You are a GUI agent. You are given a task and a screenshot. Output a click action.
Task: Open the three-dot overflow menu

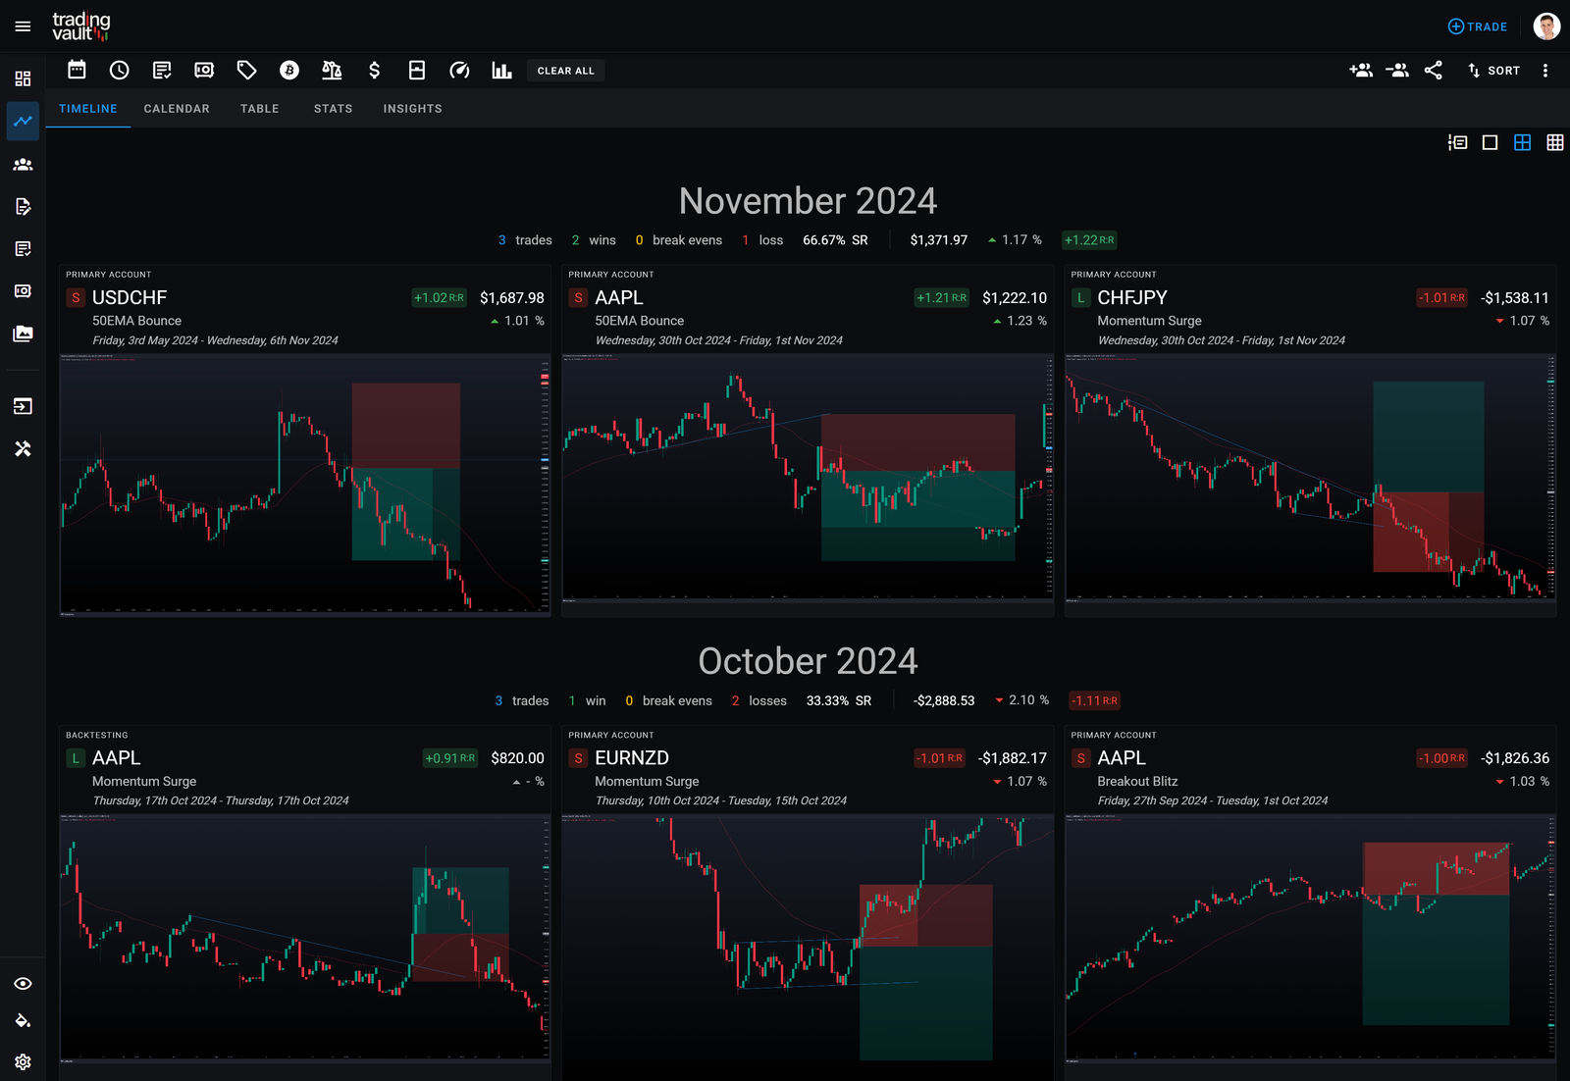point(1545,70)
